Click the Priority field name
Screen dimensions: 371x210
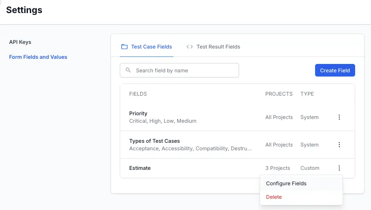pos(138,113)
